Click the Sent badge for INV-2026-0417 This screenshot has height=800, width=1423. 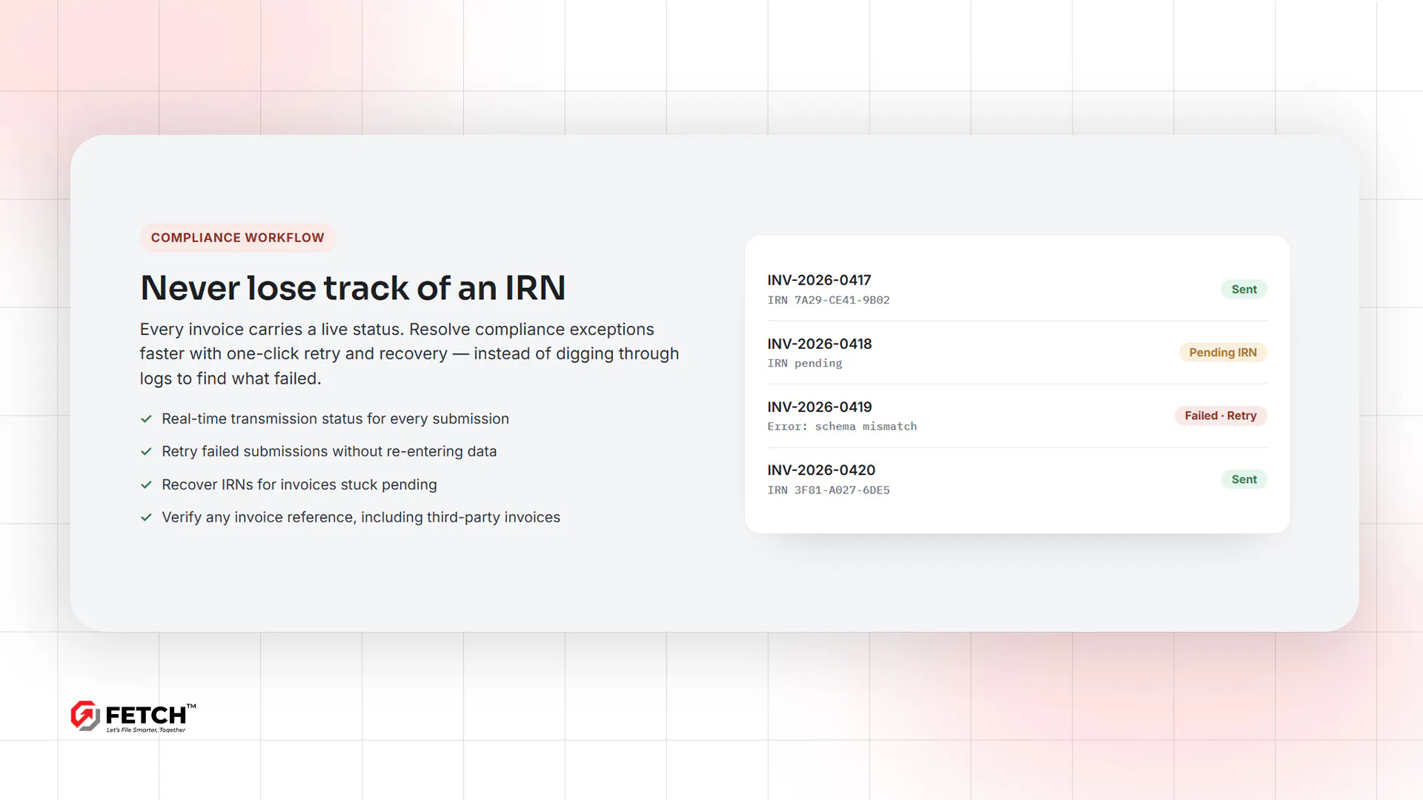pyautogui.click(x=1244, y=290)
